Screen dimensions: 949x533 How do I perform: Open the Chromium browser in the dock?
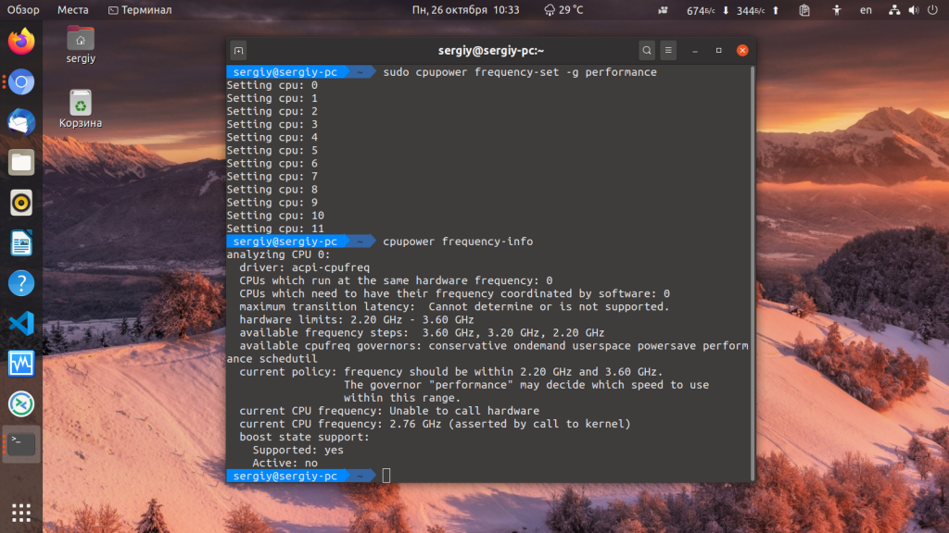[x=21, y=81]
